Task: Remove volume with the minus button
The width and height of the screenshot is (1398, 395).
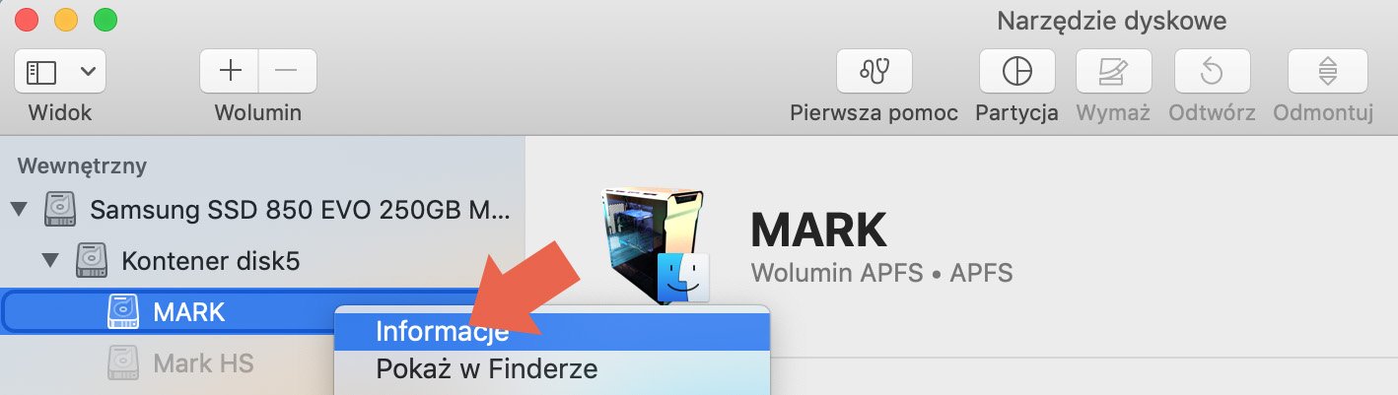Action: (287, 71)
